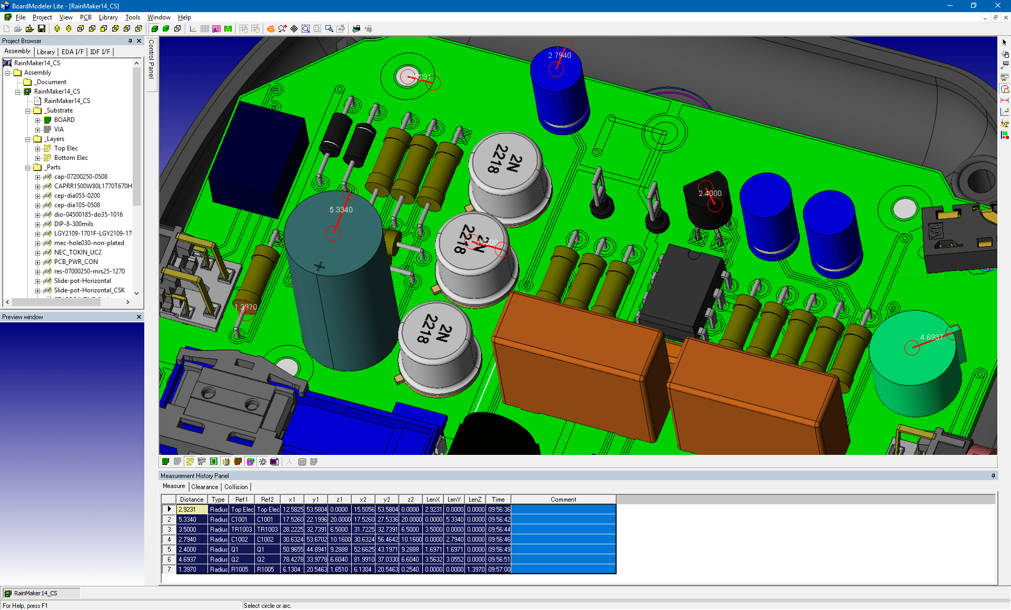
Task: Open the PCB menu
Action: click(85, 17)
